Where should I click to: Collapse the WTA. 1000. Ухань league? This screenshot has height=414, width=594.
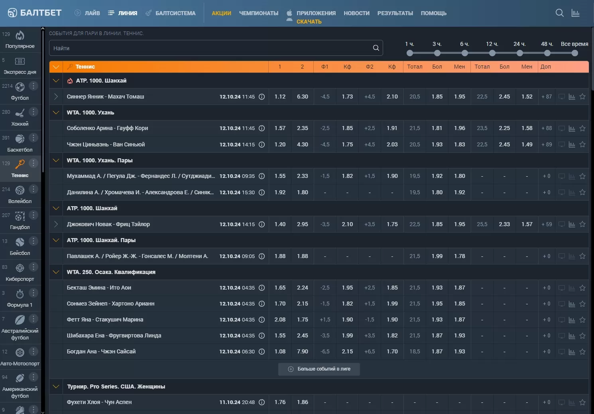click(56, 112)
